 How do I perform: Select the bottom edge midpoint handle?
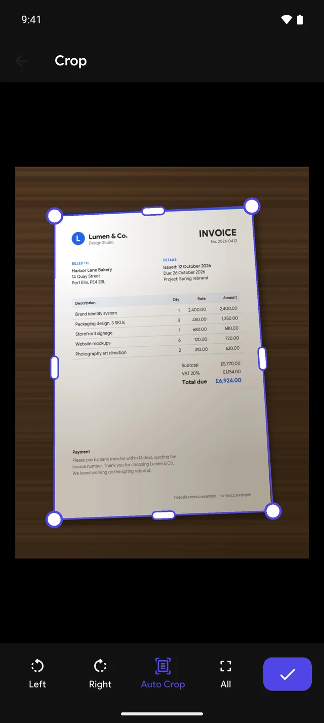coord(164,515)
